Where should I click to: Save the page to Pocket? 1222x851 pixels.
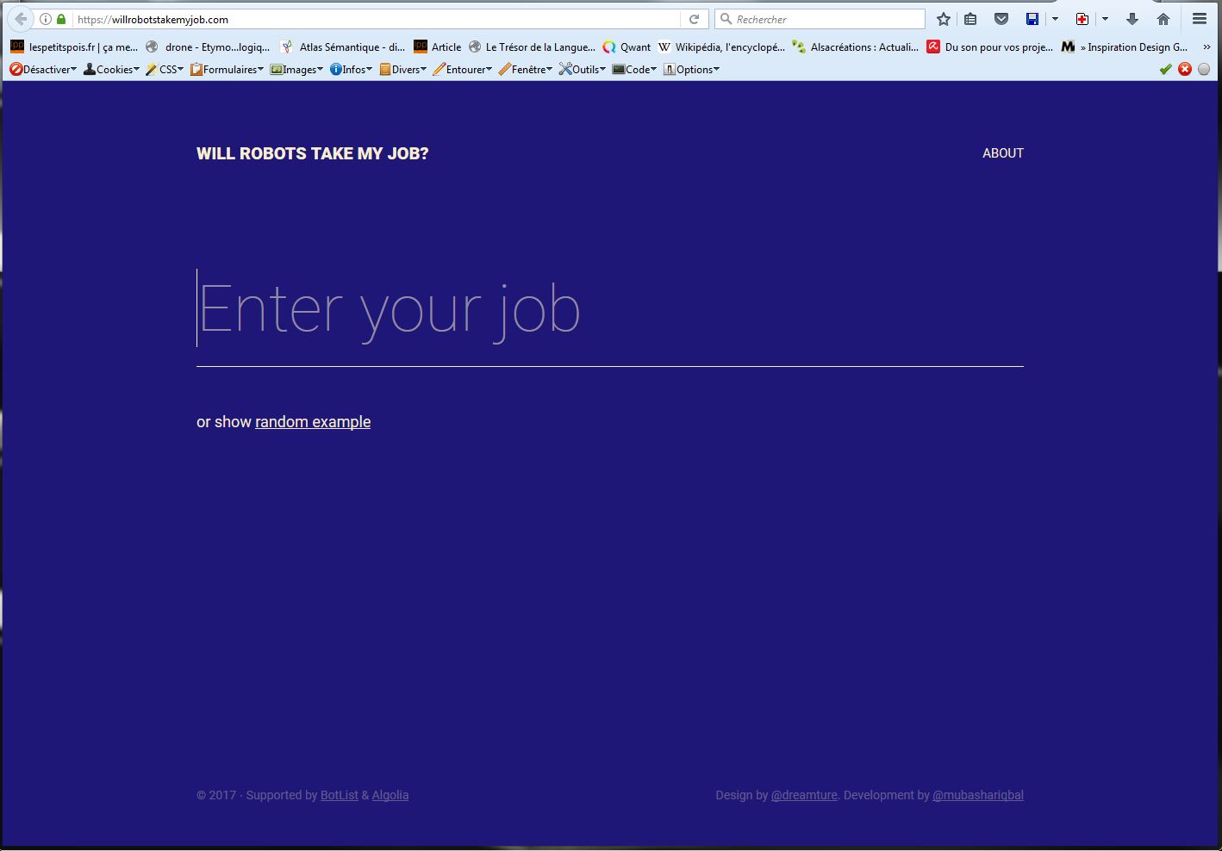point(1001,19)
